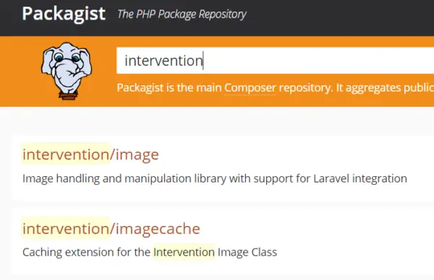Click the Packagist logo in the header
The image size is (434, 280).
(64, 14)
